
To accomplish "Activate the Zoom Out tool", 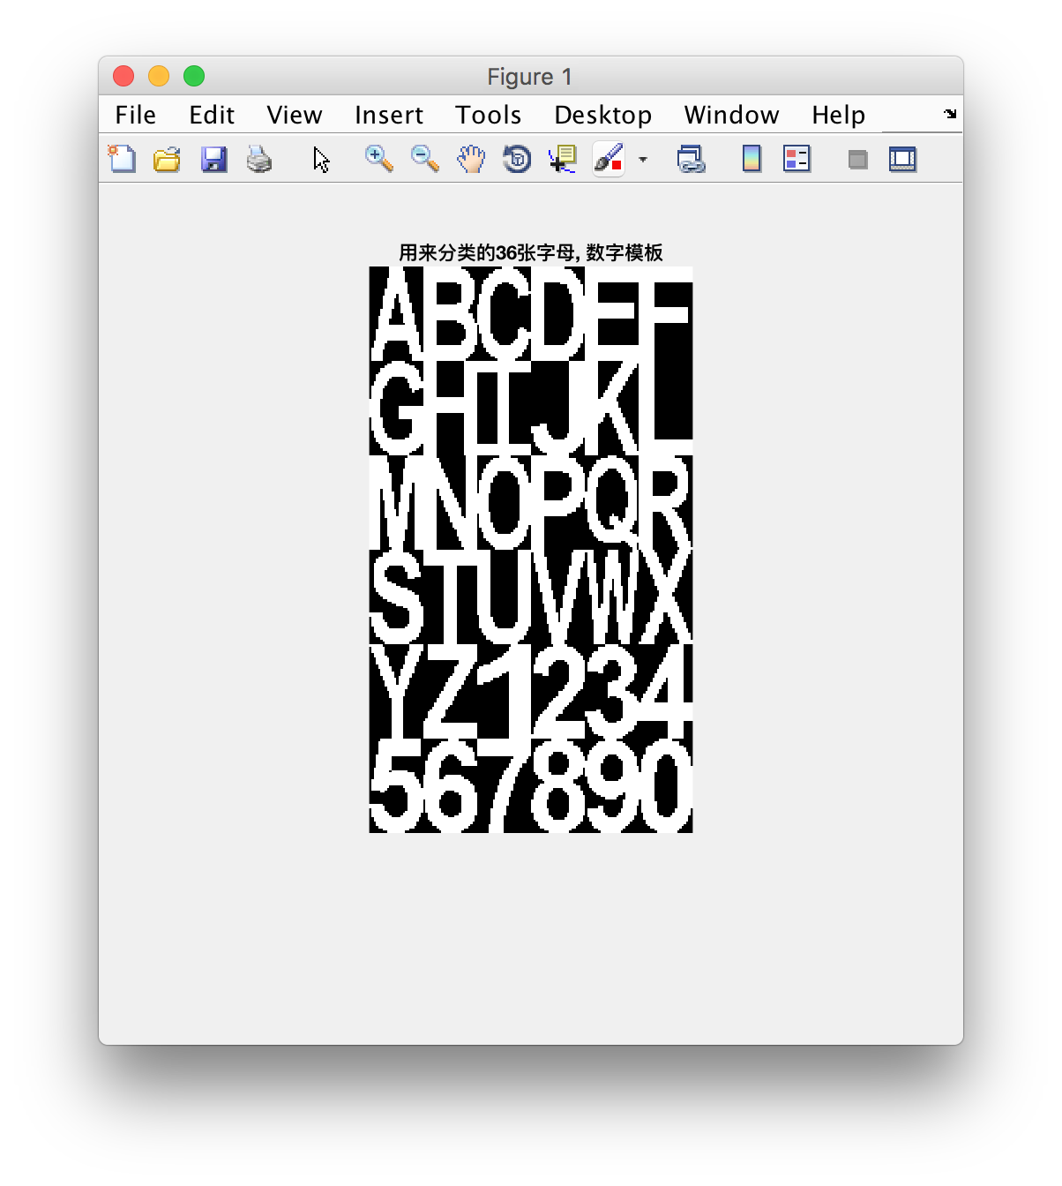I will [425, 159].
